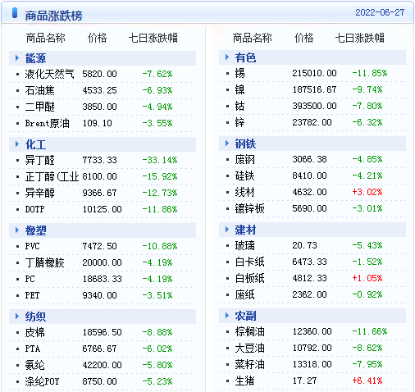Open the 农副 category heading
Screen dimensions: 415x392
click(245, 316)
